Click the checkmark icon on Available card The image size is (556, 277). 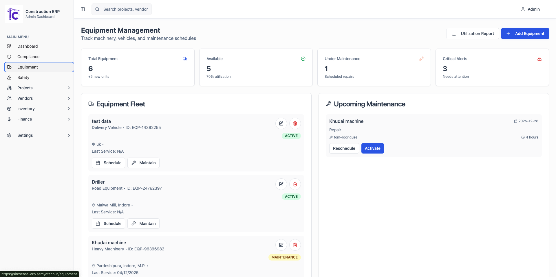coord(303,59)
